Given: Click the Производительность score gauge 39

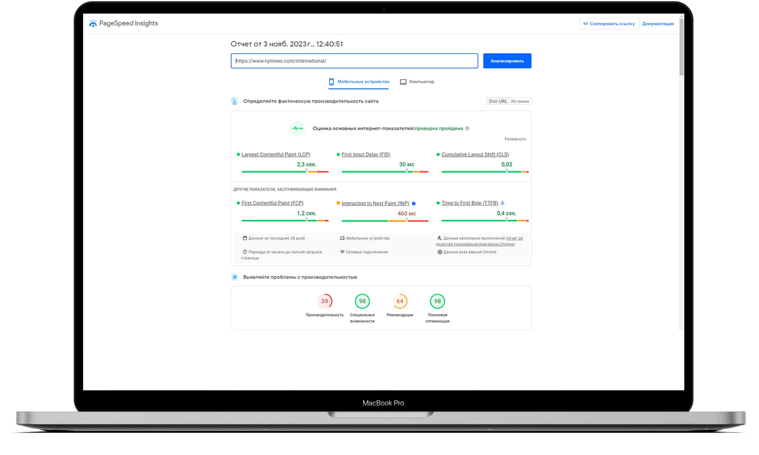Looking at the screenshot, I should [325, 301].
